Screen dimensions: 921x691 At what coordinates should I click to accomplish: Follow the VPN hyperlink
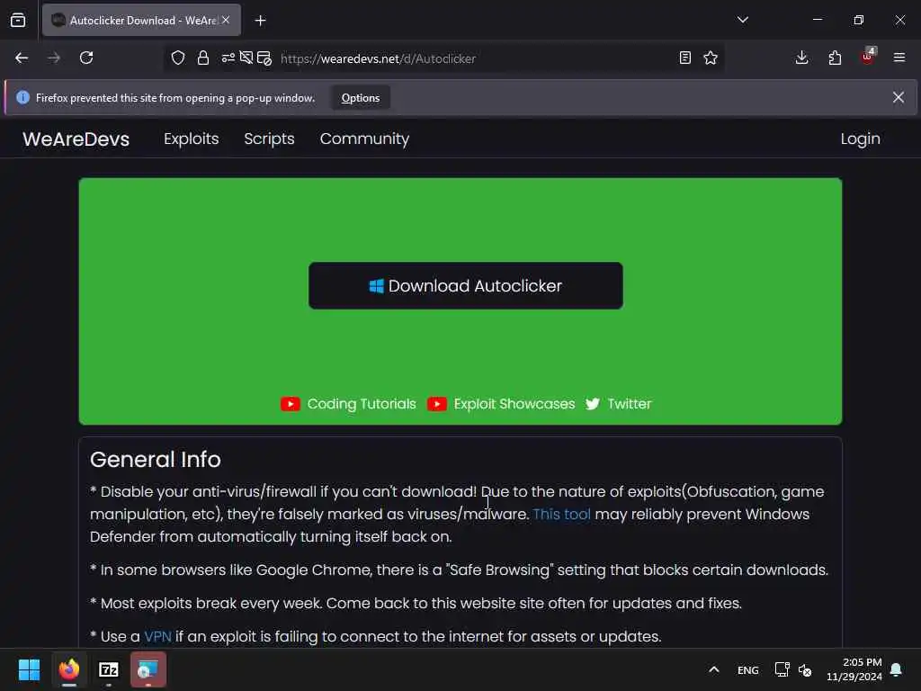(157, 636)
